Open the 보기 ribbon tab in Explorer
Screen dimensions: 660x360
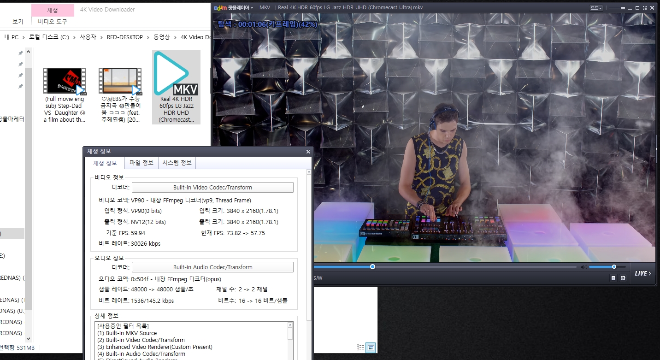tap(18, 22)
